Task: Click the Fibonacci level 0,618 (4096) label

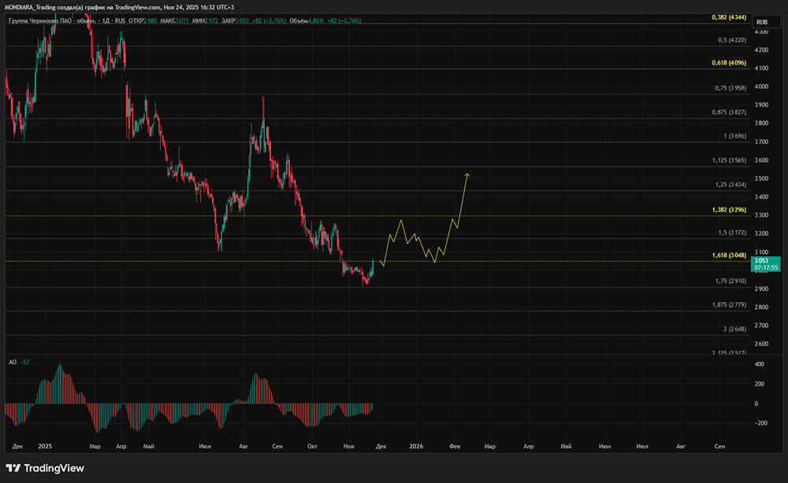Action: (729, 63)
